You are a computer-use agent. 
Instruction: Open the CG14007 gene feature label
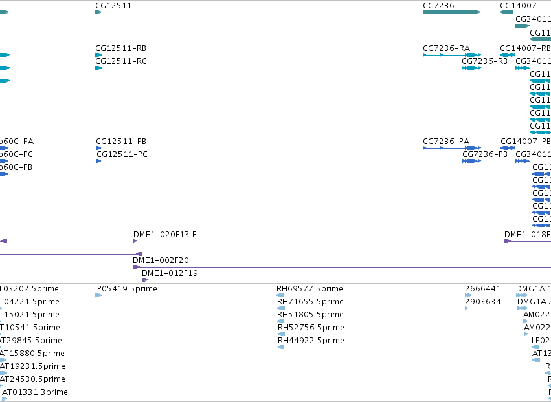[x=518, y=6]
